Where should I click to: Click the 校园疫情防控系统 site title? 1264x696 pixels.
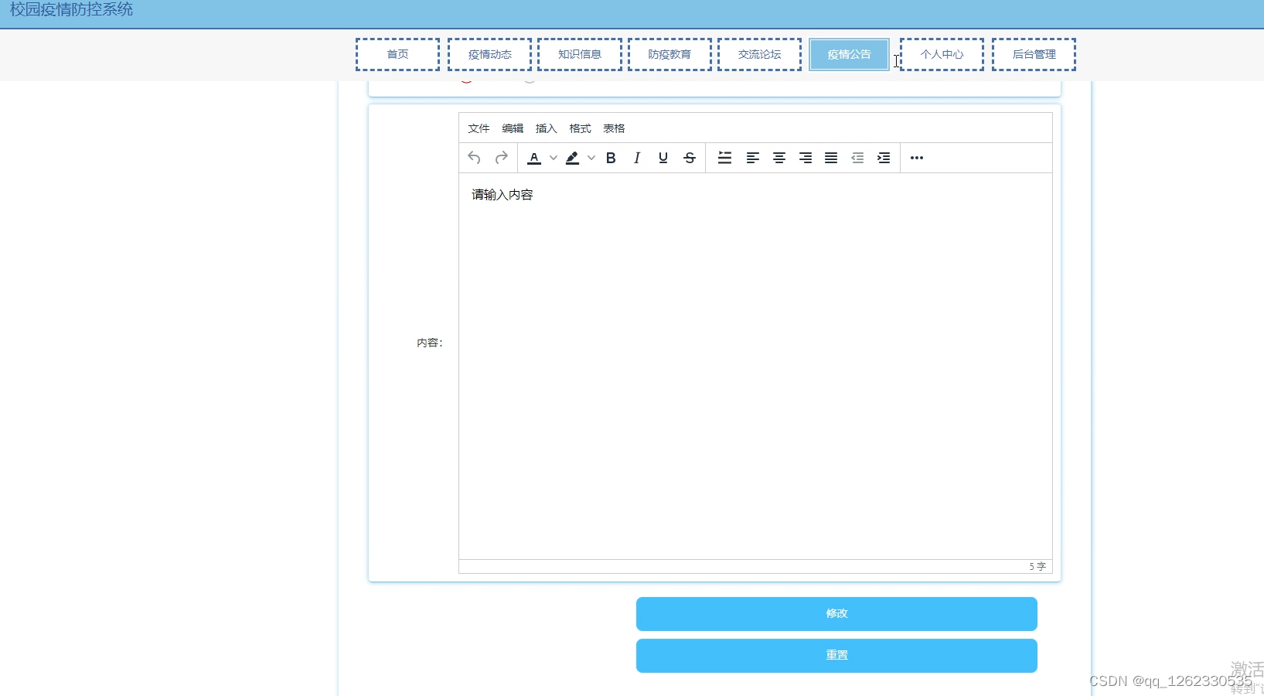coord(71,9)
